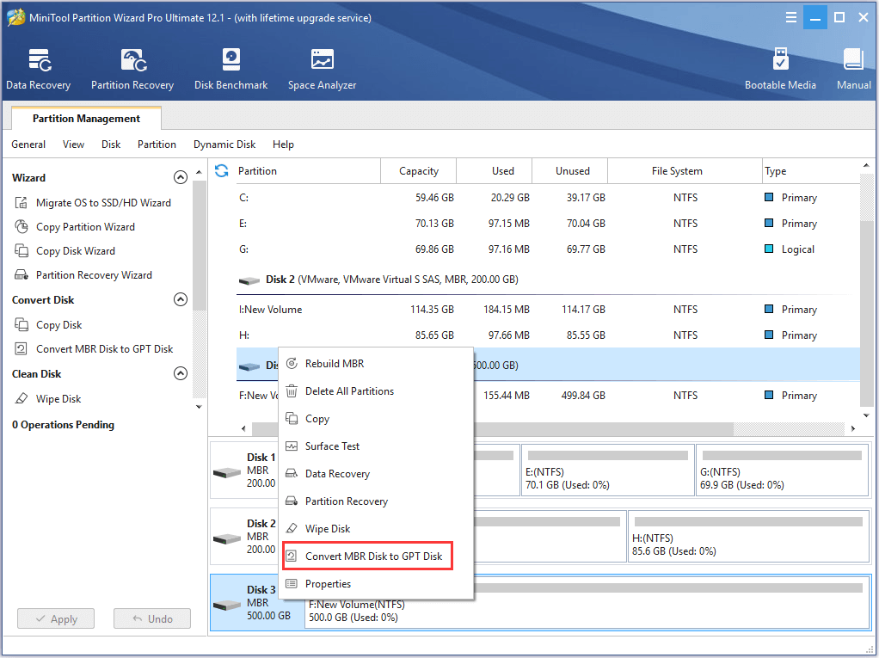
Task: Open the Manual
Action: pos(852,68)
